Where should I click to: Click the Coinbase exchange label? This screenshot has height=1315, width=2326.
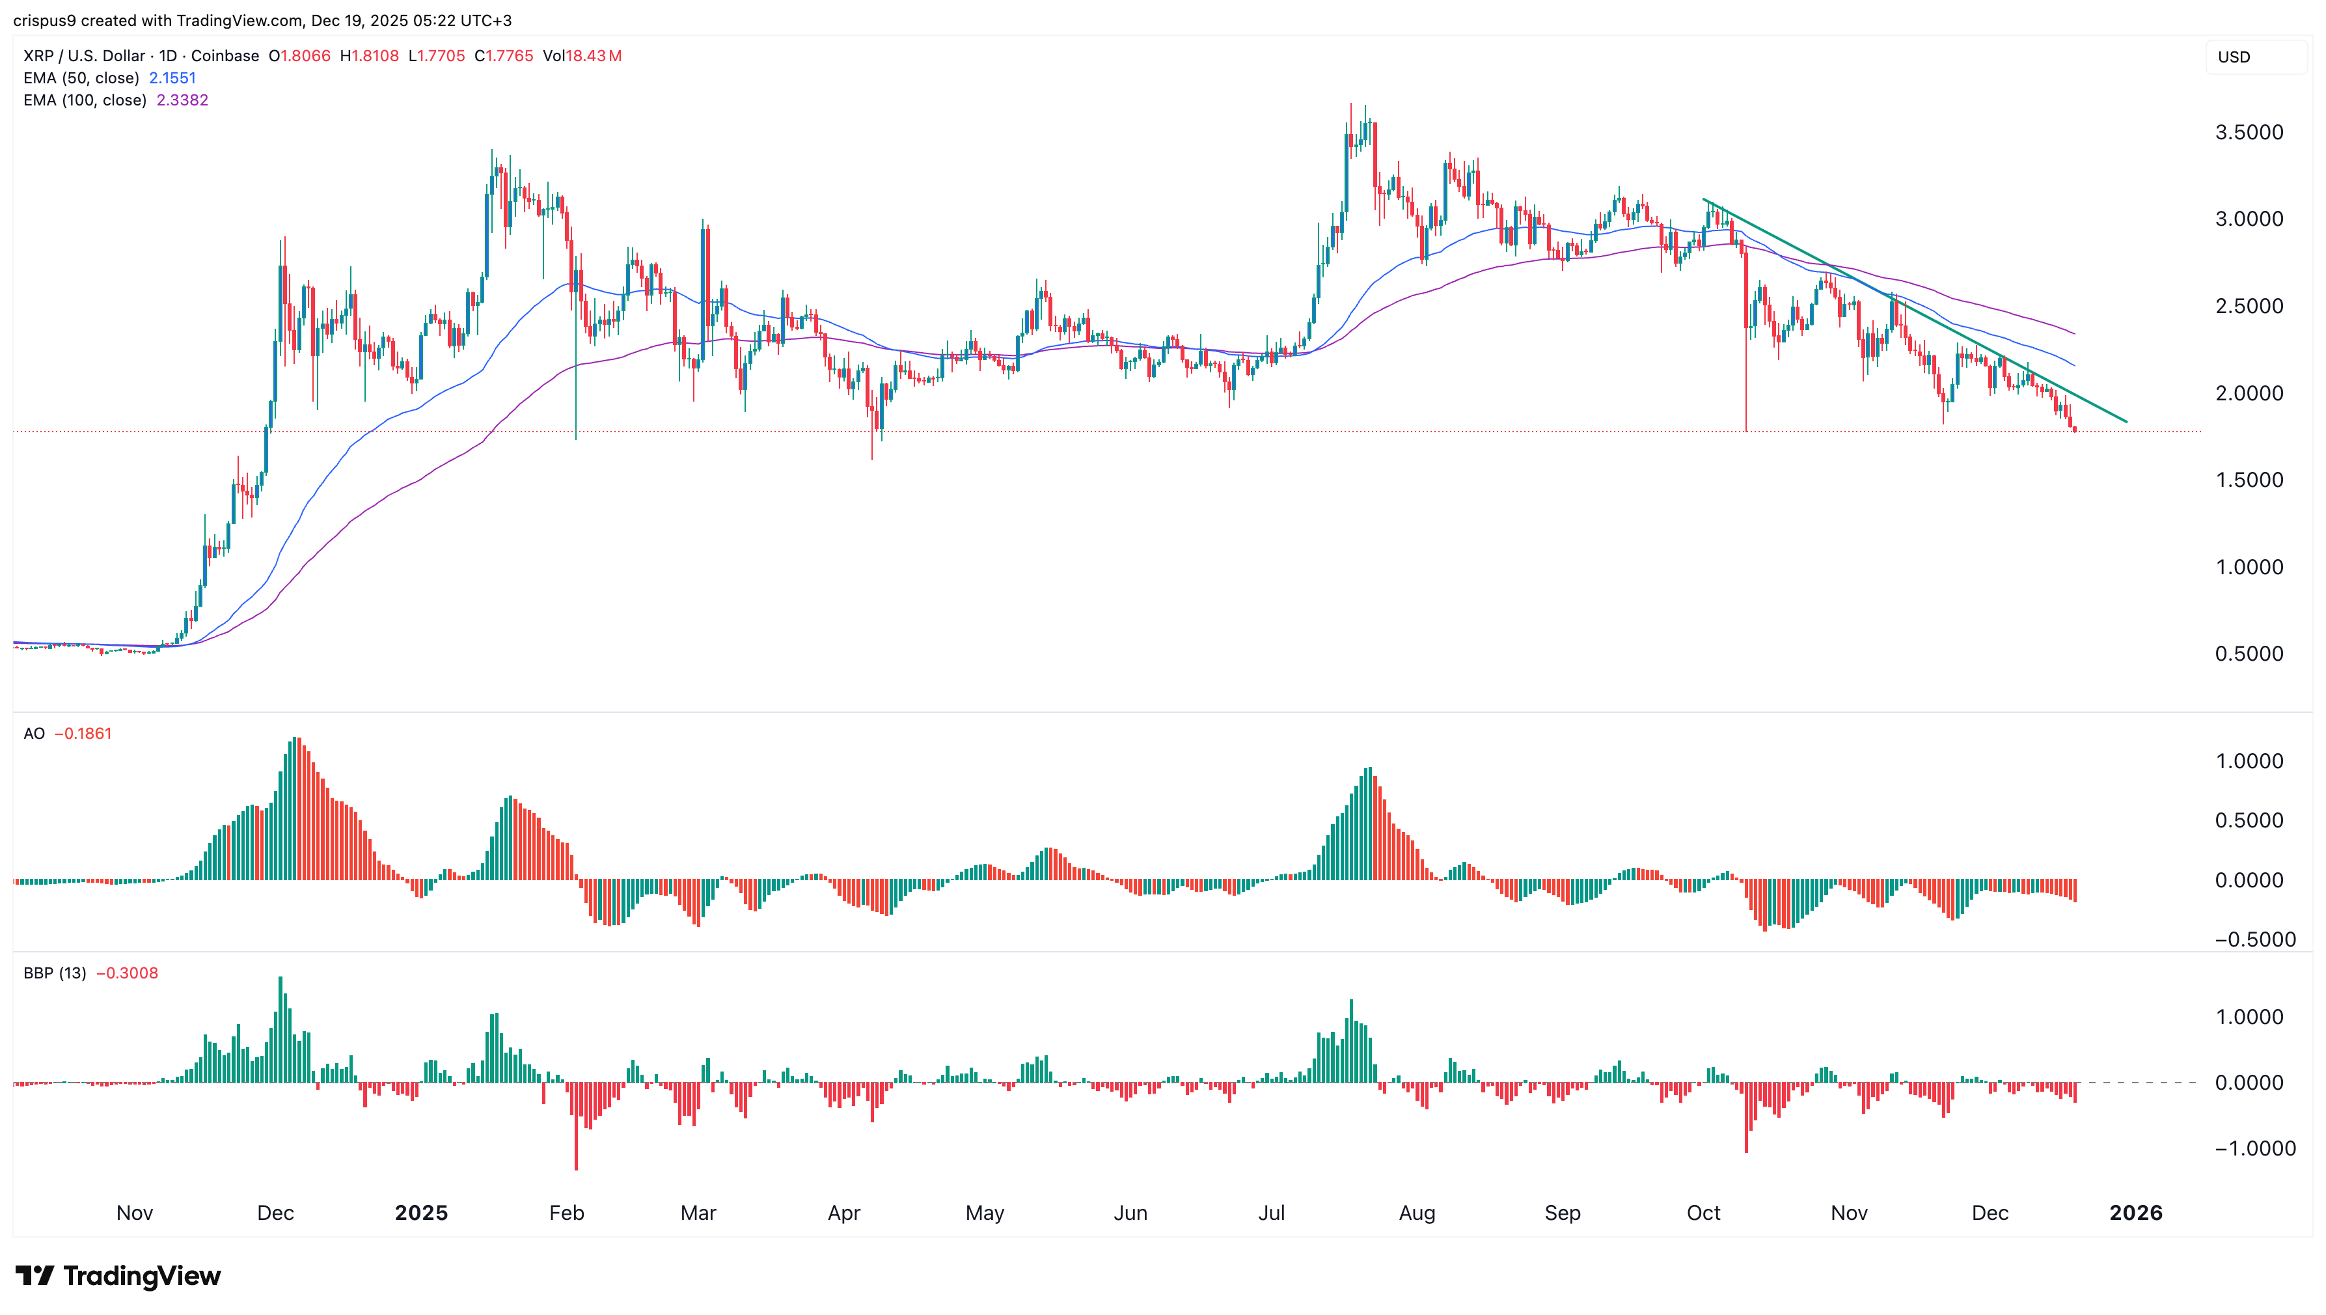pyautogui.click(x=226, y=56)
